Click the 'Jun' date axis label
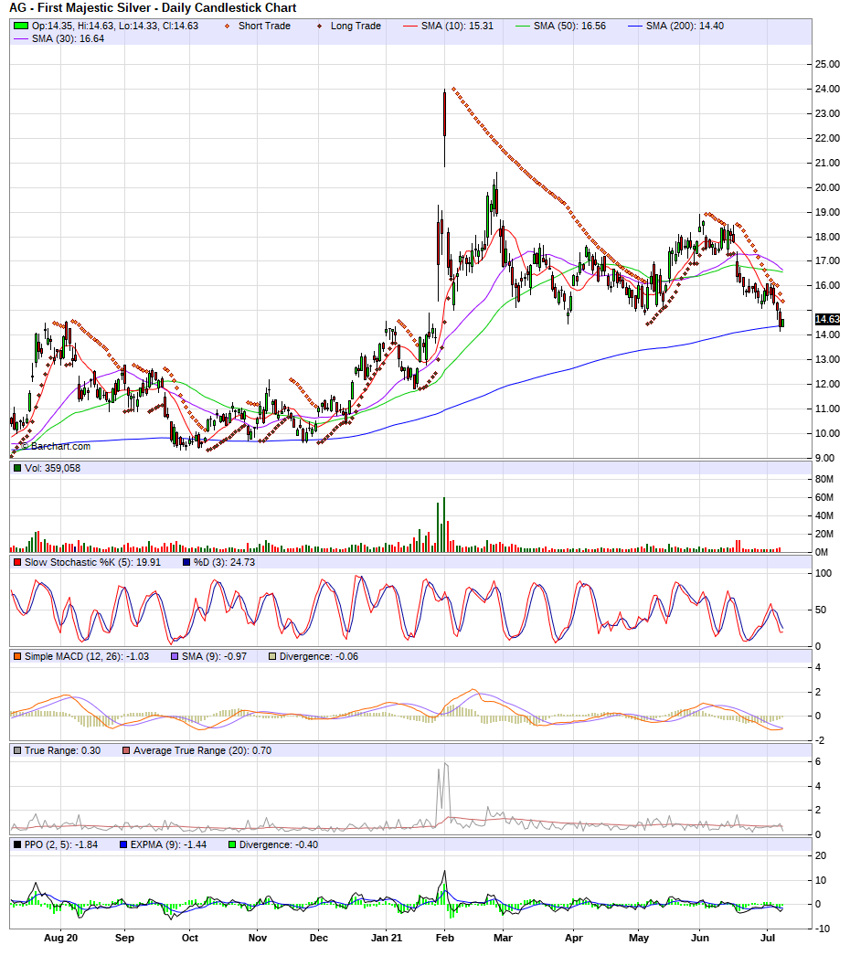The height and width of the screenshot is (966, 850). pyautogui.click(x=700, y=938)
